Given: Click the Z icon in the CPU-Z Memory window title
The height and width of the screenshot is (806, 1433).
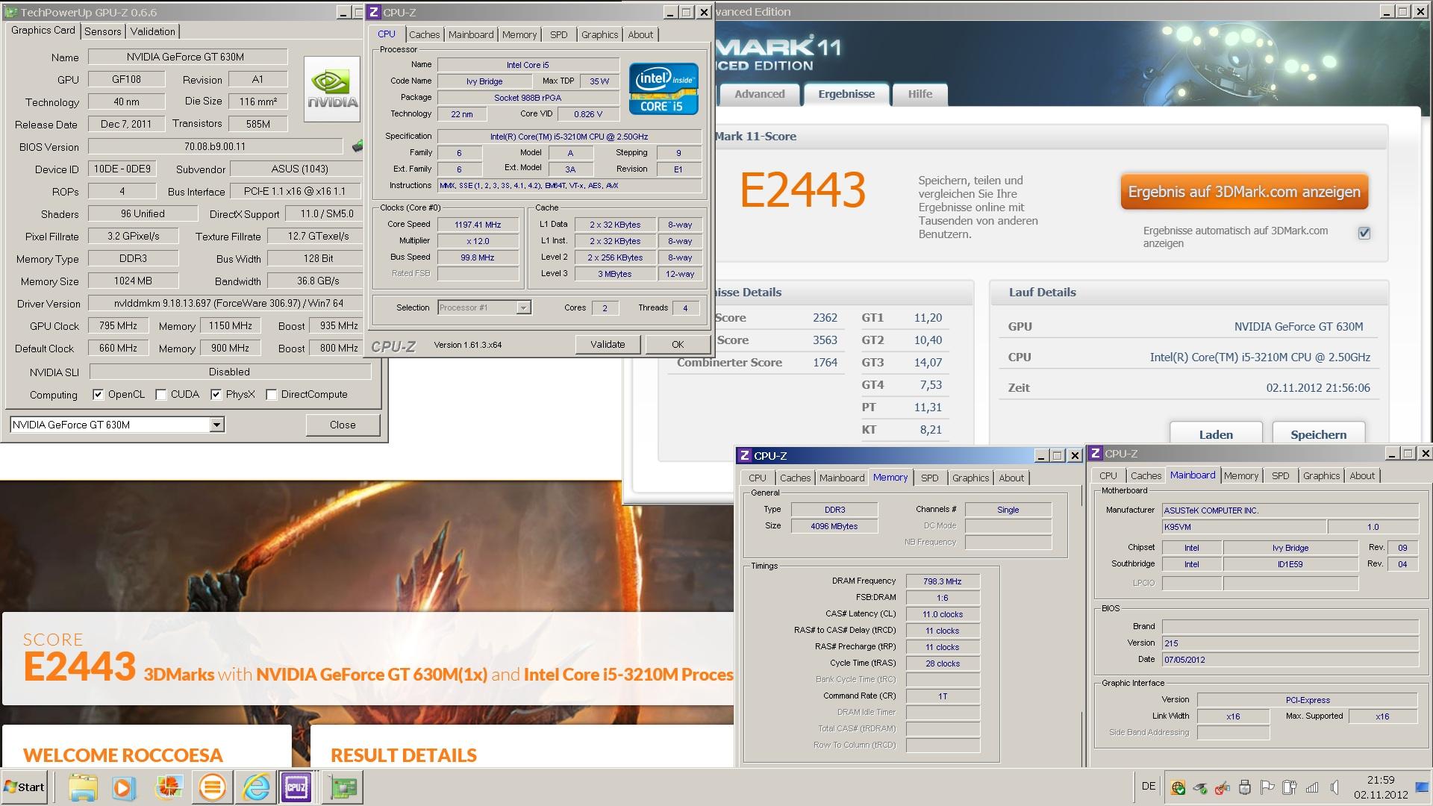Looking at the screenshot, I should [x=744, y=455].
